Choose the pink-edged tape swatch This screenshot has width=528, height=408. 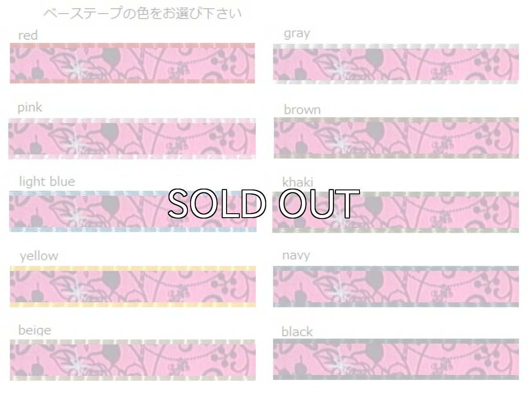(x=132, y=139)
